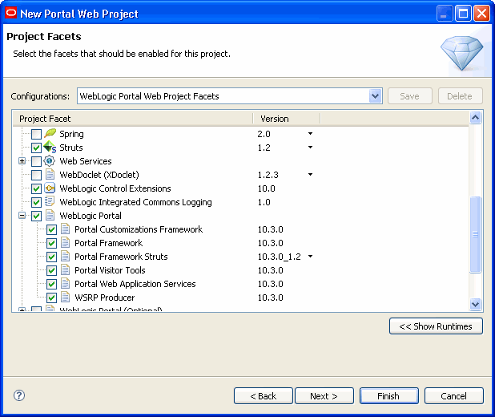Enable the Spring facet checkbox
Image resolution: width=495 pixels, height=417 pixels.
(x=36, y=134)
